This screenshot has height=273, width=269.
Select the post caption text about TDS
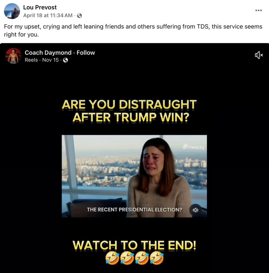(133, 30)
